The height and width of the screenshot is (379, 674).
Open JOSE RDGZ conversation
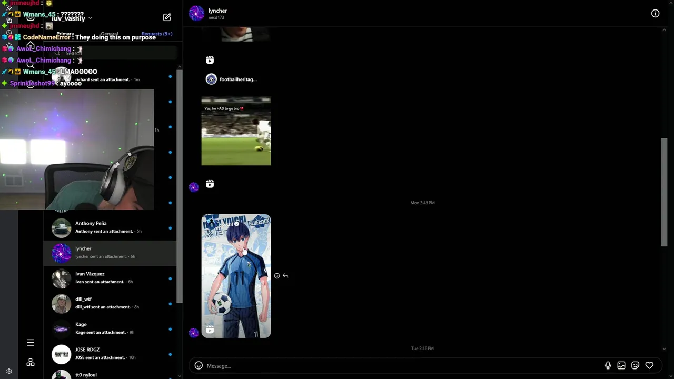[x=110, y=354]
